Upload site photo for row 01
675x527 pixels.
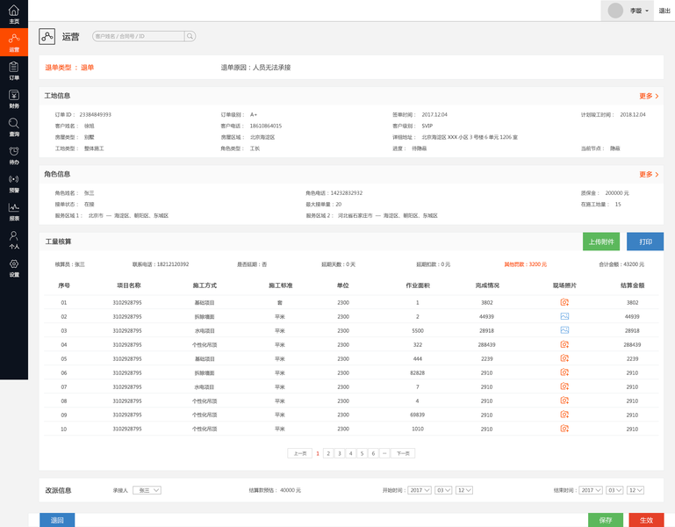click(x=564, y=302)
